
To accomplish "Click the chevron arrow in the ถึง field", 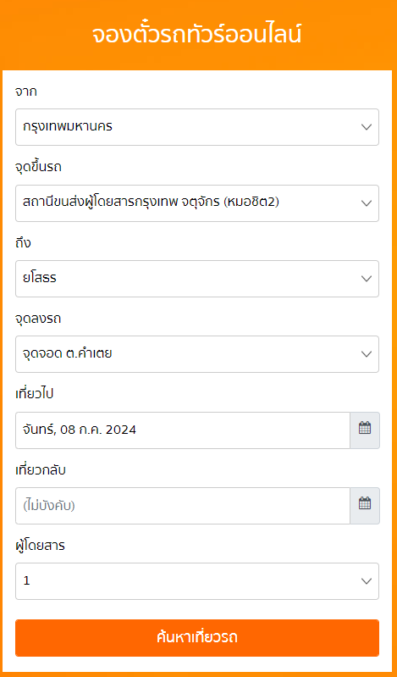I will point(367,279).
